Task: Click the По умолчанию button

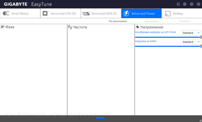Action: coord(118,21)
